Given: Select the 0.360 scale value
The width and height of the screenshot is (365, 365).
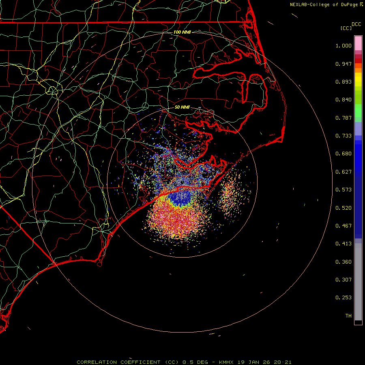Looking at the screenshot, I should (344, 262).
